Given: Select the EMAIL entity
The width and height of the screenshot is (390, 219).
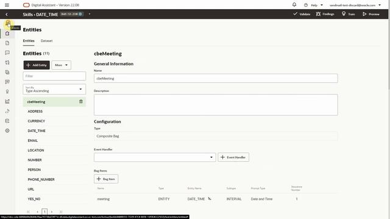Looking at the screenshot, I should [54, 141].
